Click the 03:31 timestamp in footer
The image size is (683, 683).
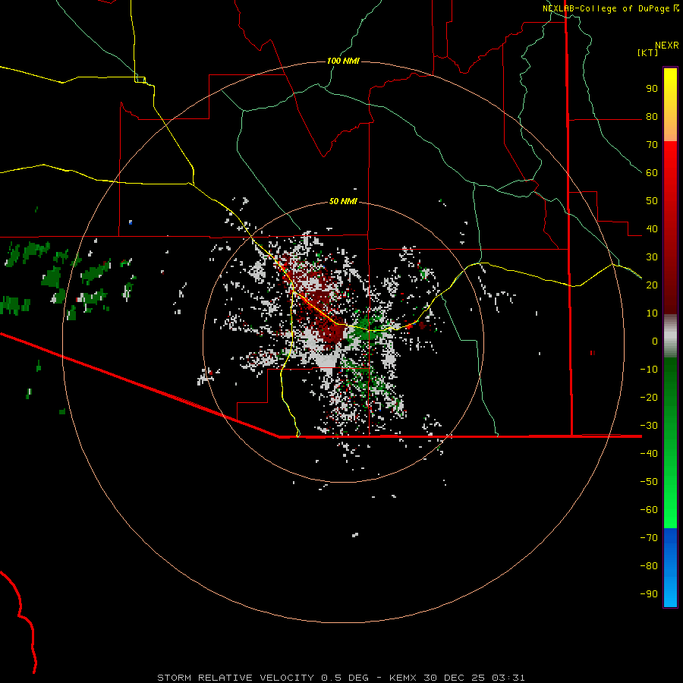tap(508, 678)
